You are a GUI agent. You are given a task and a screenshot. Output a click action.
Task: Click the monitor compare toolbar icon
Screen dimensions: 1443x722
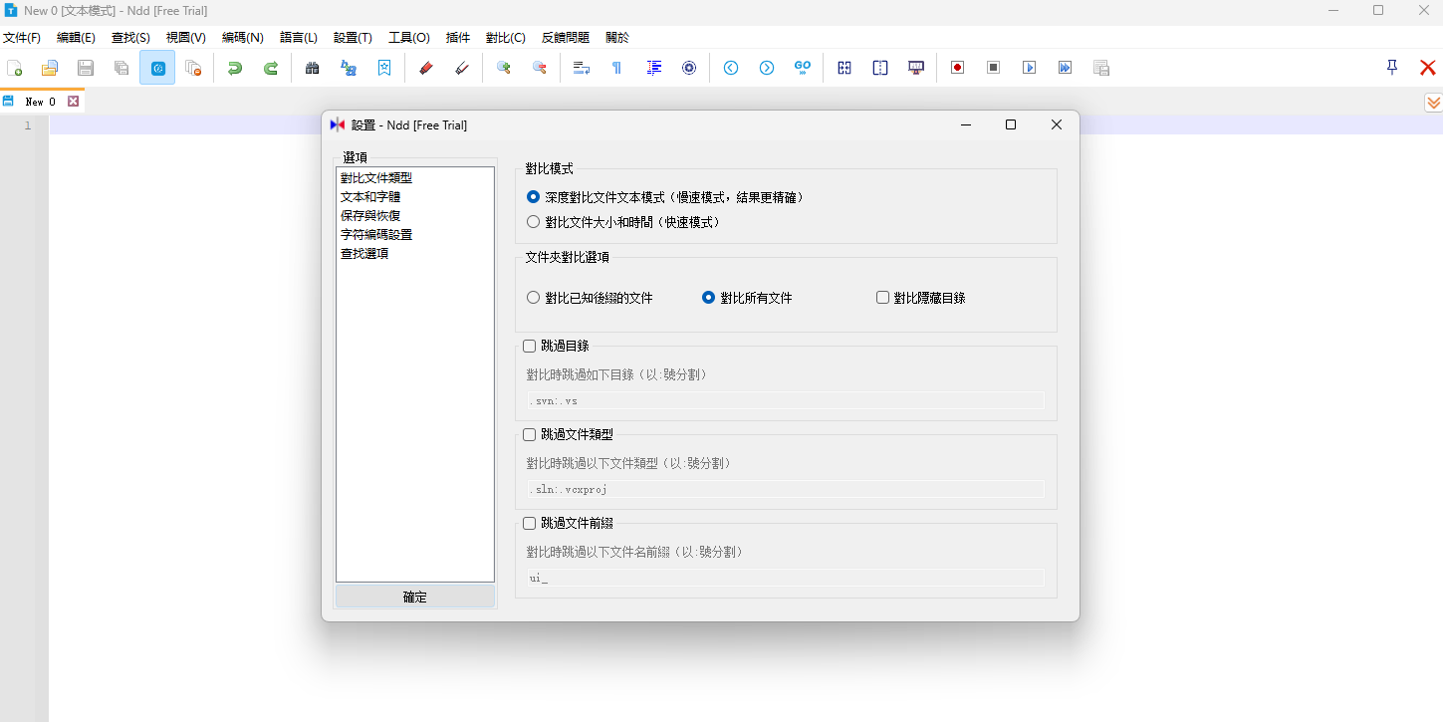(x=916, y=68)
